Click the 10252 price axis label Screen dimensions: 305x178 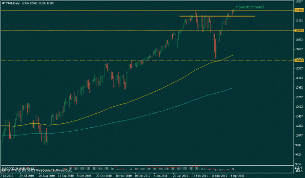[x=299, y=126]
